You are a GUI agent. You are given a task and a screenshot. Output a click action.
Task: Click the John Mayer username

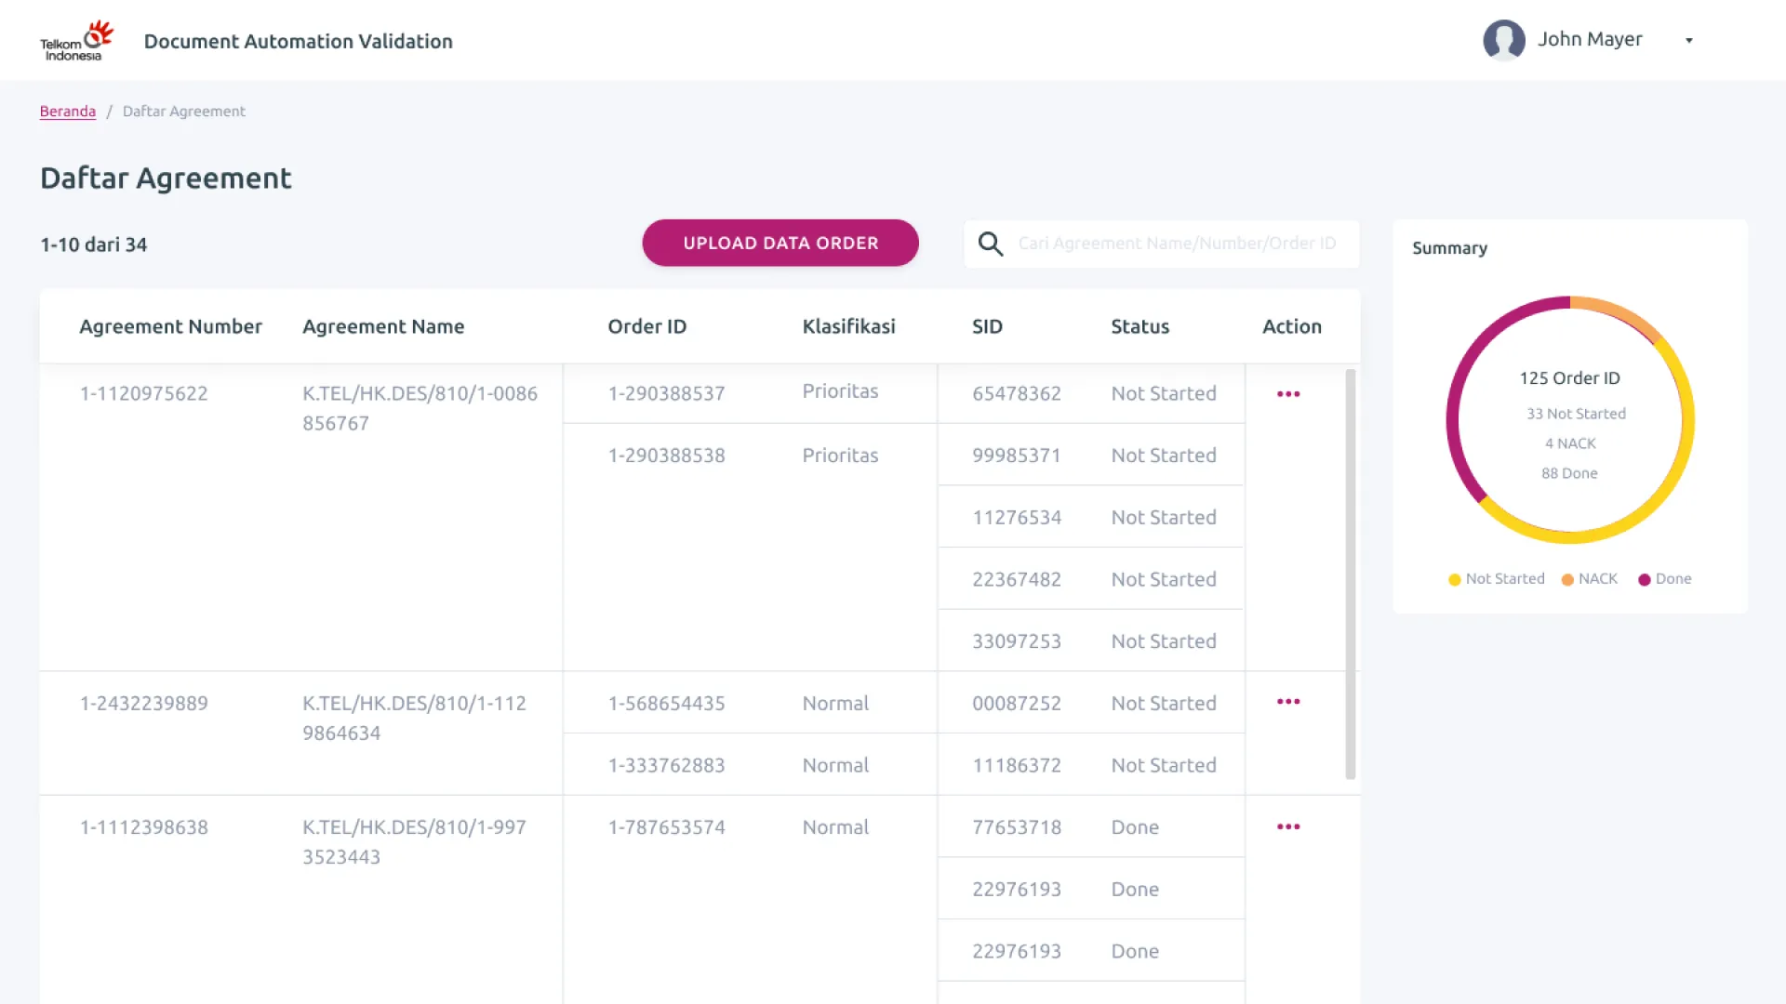[1590, 39]
